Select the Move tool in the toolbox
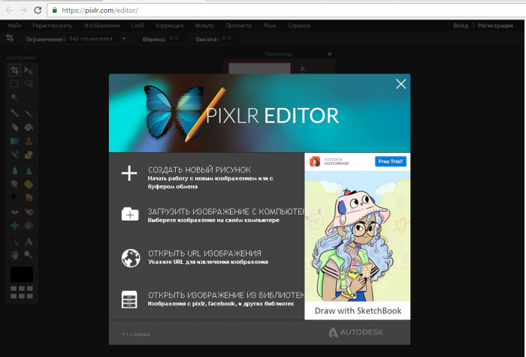The width and height of the screenshot is (526, 357). 29,70
